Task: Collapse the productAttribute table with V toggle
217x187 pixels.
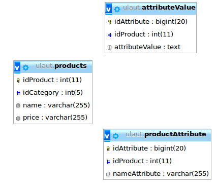Action: (107, 136)
